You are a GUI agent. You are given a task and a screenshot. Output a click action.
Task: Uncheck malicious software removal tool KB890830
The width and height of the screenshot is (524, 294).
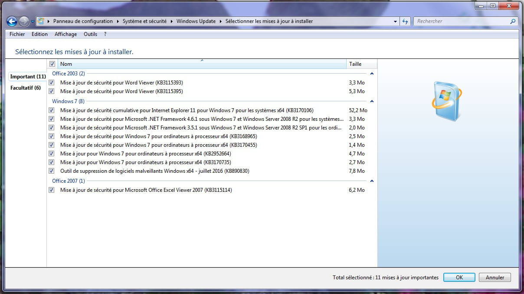[52, 171]
